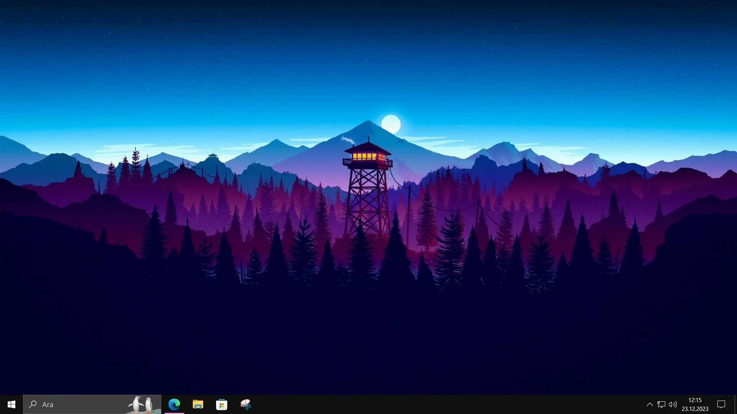The height and width of the screenshot is (414, 737).
Task: Show hidden system tray icons
Action: click(649, 404)
